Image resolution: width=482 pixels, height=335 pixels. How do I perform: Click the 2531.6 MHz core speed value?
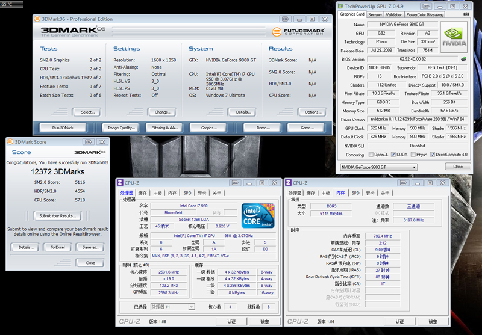point(169,272)
